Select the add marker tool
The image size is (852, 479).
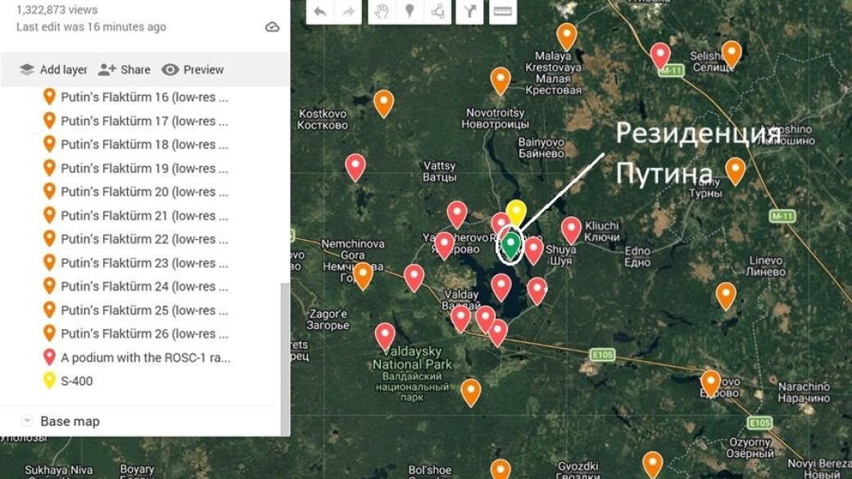(409, 11)
